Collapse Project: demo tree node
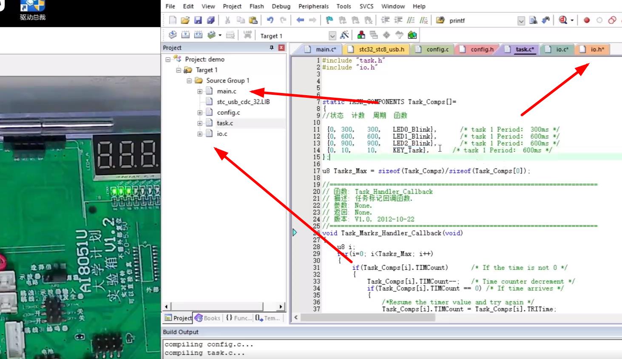 click(168, 59)
